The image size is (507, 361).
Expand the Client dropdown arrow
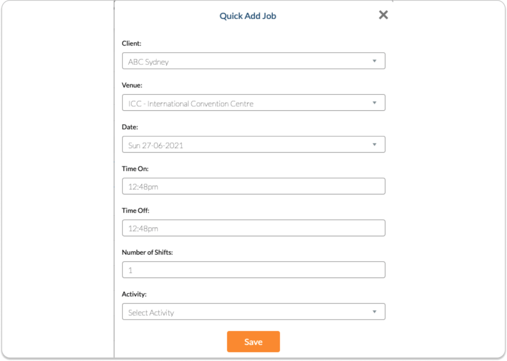374,61
